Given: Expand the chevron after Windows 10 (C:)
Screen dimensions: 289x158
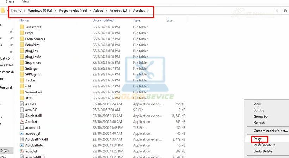Looking at the screenshot, I should pos(55,11).
